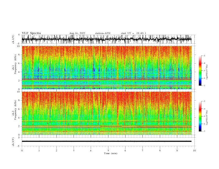
Task: Click the ch.3 voltage waveform trace
Action: (x=106, y=141)
